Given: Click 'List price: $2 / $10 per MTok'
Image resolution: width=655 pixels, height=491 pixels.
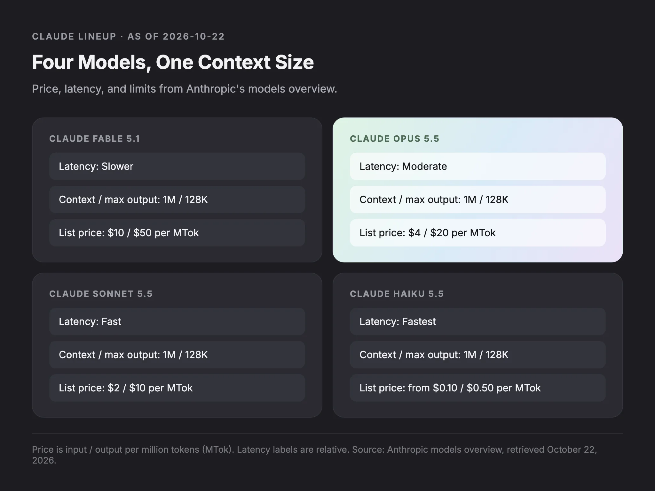Looking at the screenshot, I should pos(177,388).
